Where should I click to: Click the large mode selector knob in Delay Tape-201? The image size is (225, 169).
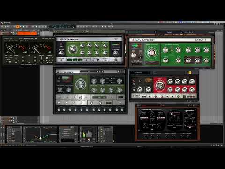pos(151,53)
